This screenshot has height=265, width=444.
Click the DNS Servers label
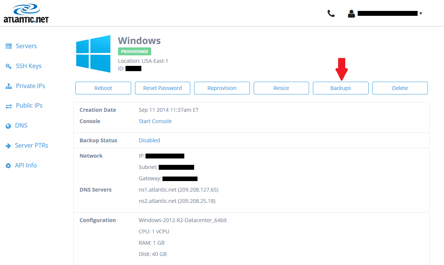coord(95,189)
